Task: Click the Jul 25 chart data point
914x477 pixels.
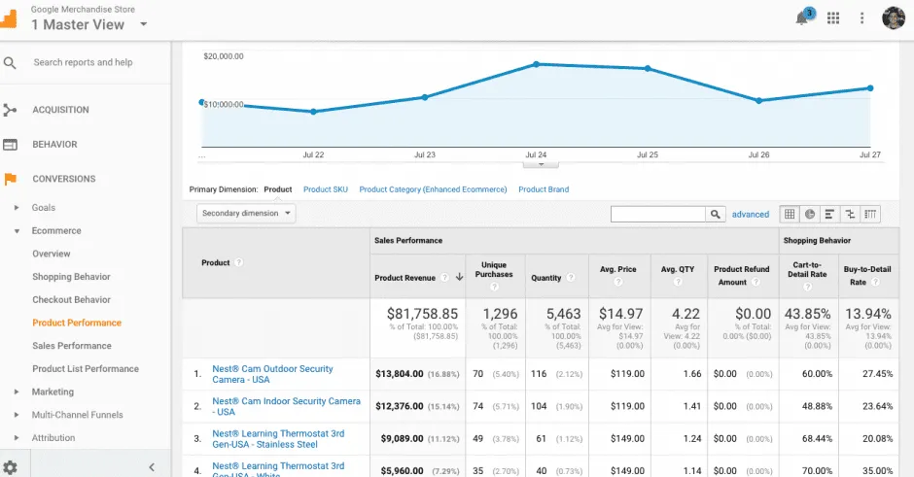Action: 648,69
